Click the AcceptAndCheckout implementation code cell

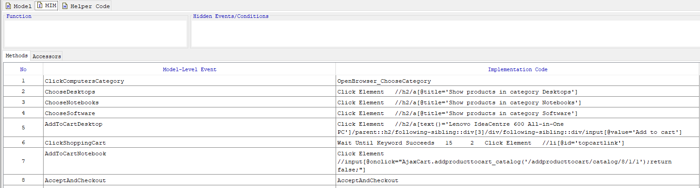tap(517, 180)
